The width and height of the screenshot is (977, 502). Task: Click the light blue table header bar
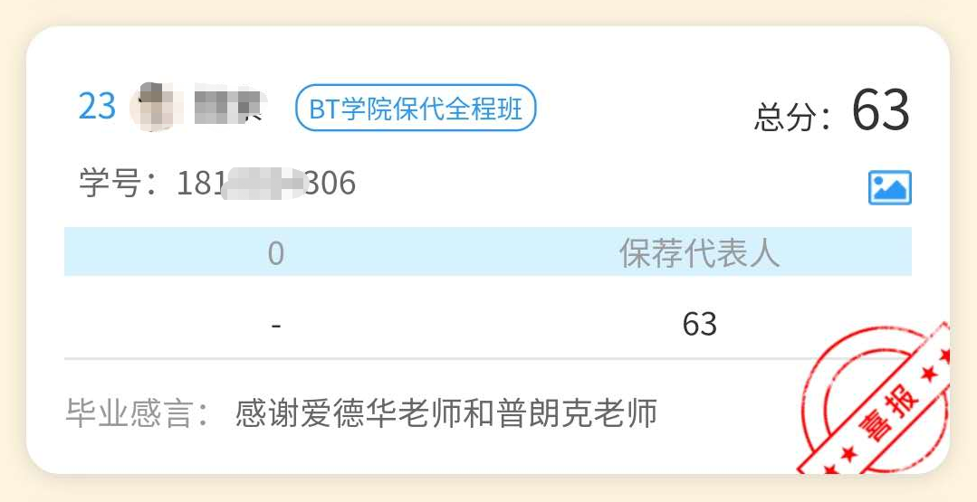pyautogui.click(x=488, y=251)
